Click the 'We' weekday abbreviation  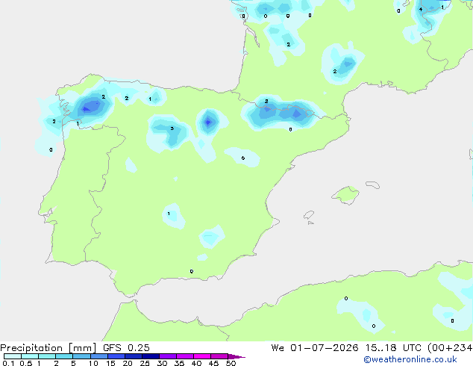pos(278,348)
